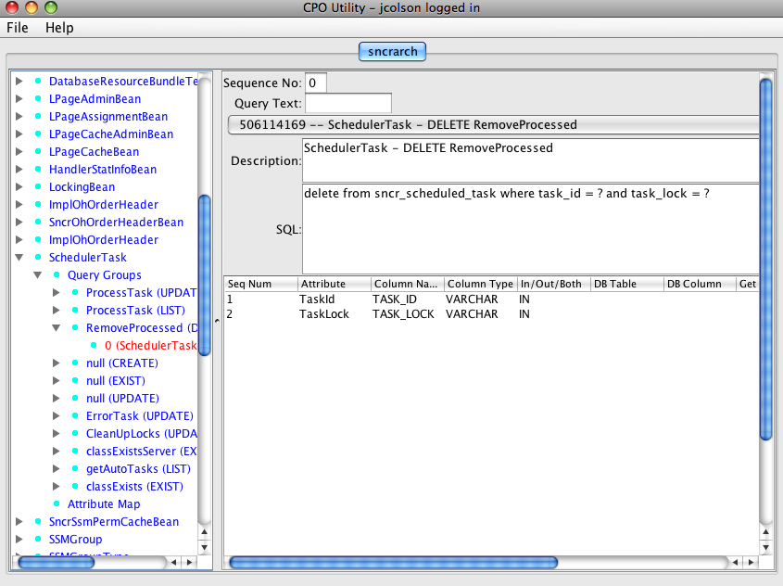The image size is (783, 586).
Task: Open the File menu
Action: 17,28
